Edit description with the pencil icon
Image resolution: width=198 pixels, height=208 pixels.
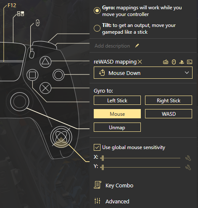[137, 45]
